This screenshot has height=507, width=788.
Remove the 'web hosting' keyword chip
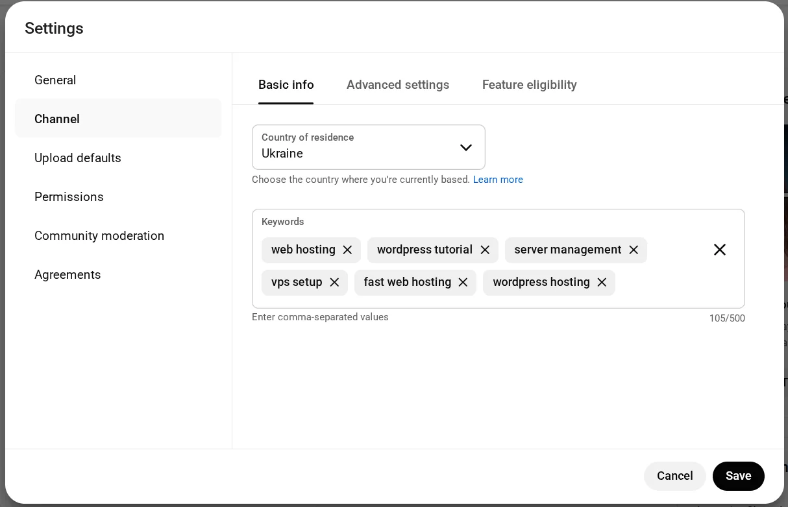[x=347, y=250]
